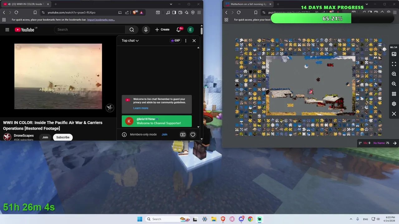Exit the puzzle with the X icon

(x=394, y=114)
